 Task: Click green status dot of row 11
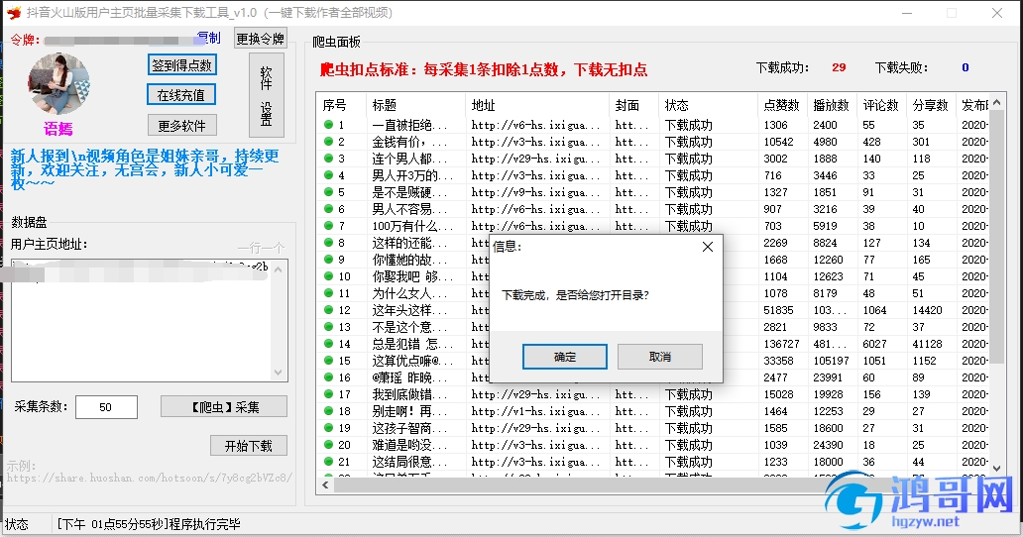328,293
